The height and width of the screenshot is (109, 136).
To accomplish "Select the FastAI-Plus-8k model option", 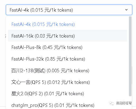I will pyautogui.click(x=67, y=47).
